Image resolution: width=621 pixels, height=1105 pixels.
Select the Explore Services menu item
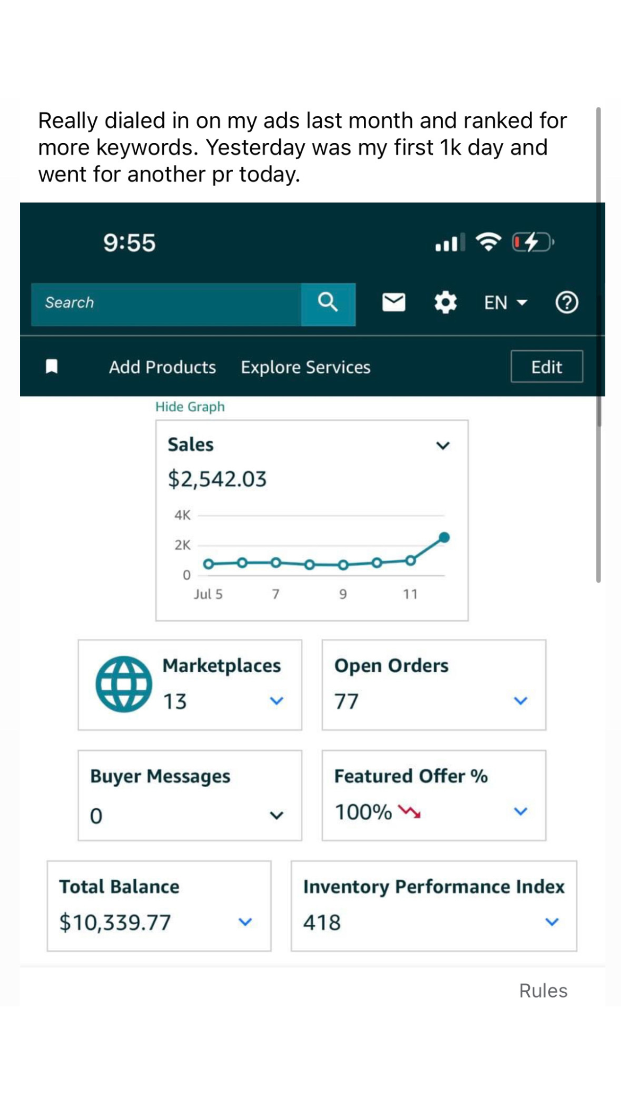pyautogui.click(x=305, y=367)
